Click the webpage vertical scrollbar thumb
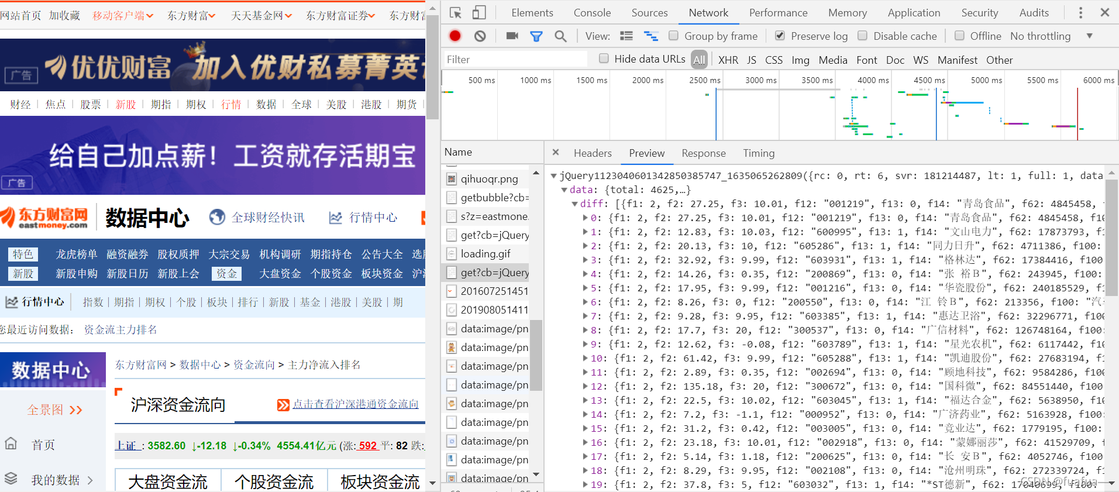 click(x=432, y=67)
